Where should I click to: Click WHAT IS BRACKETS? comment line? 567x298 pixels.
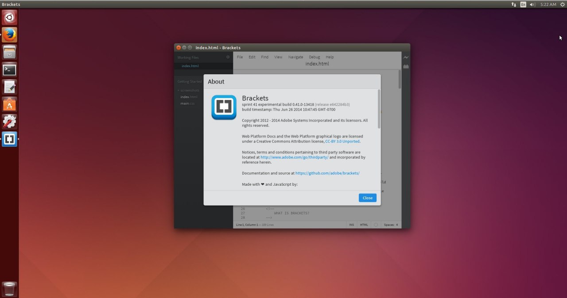coord(291,213)
